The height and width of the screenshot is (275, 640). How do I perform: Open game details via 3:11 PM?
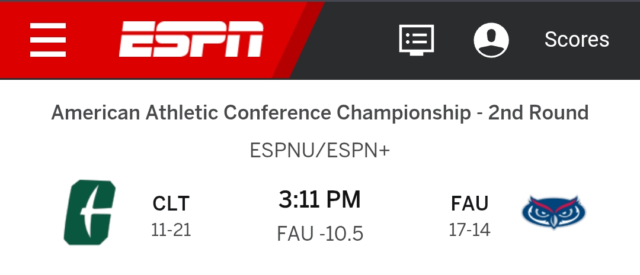[x=319, y=200]
